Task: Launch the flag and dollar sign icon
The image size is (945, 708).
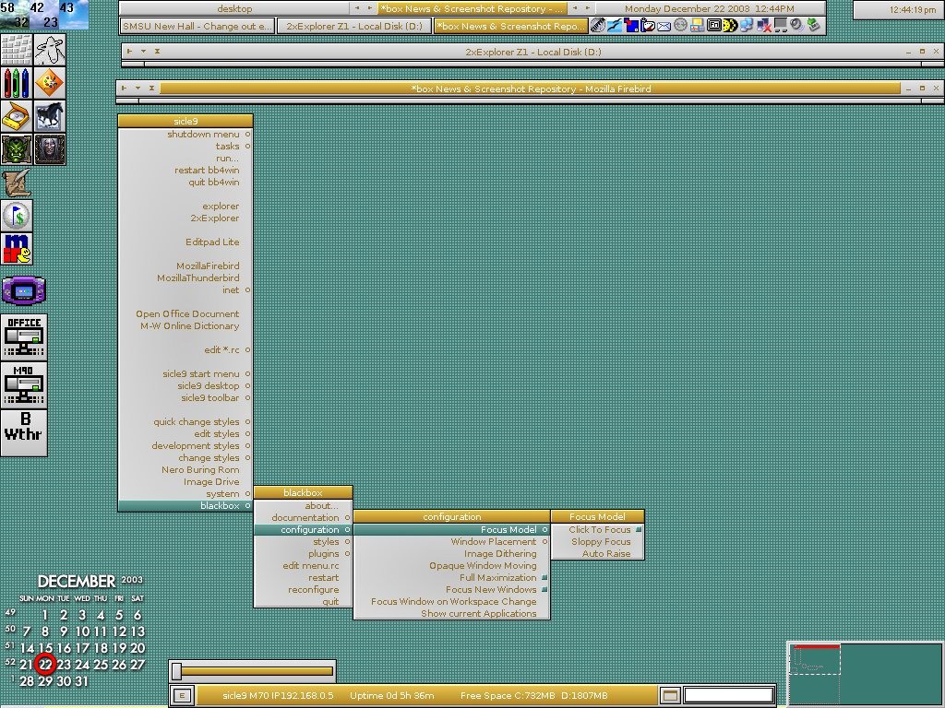Action: [17, 216]
